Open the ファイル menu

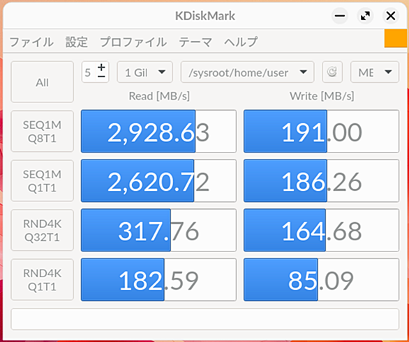click(31, 42)
